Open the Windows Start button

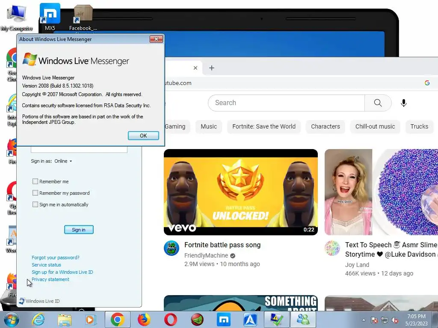tap(11, 319)
